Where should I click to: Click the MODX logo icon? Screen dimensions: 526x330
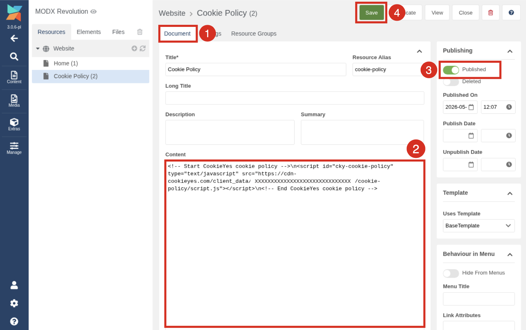(14, 13)
